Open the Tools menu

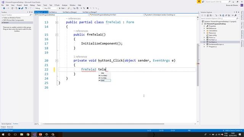[45, 5]
